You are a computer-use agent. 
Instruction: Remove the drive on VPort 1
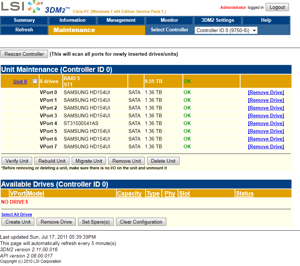coord(266,100)
